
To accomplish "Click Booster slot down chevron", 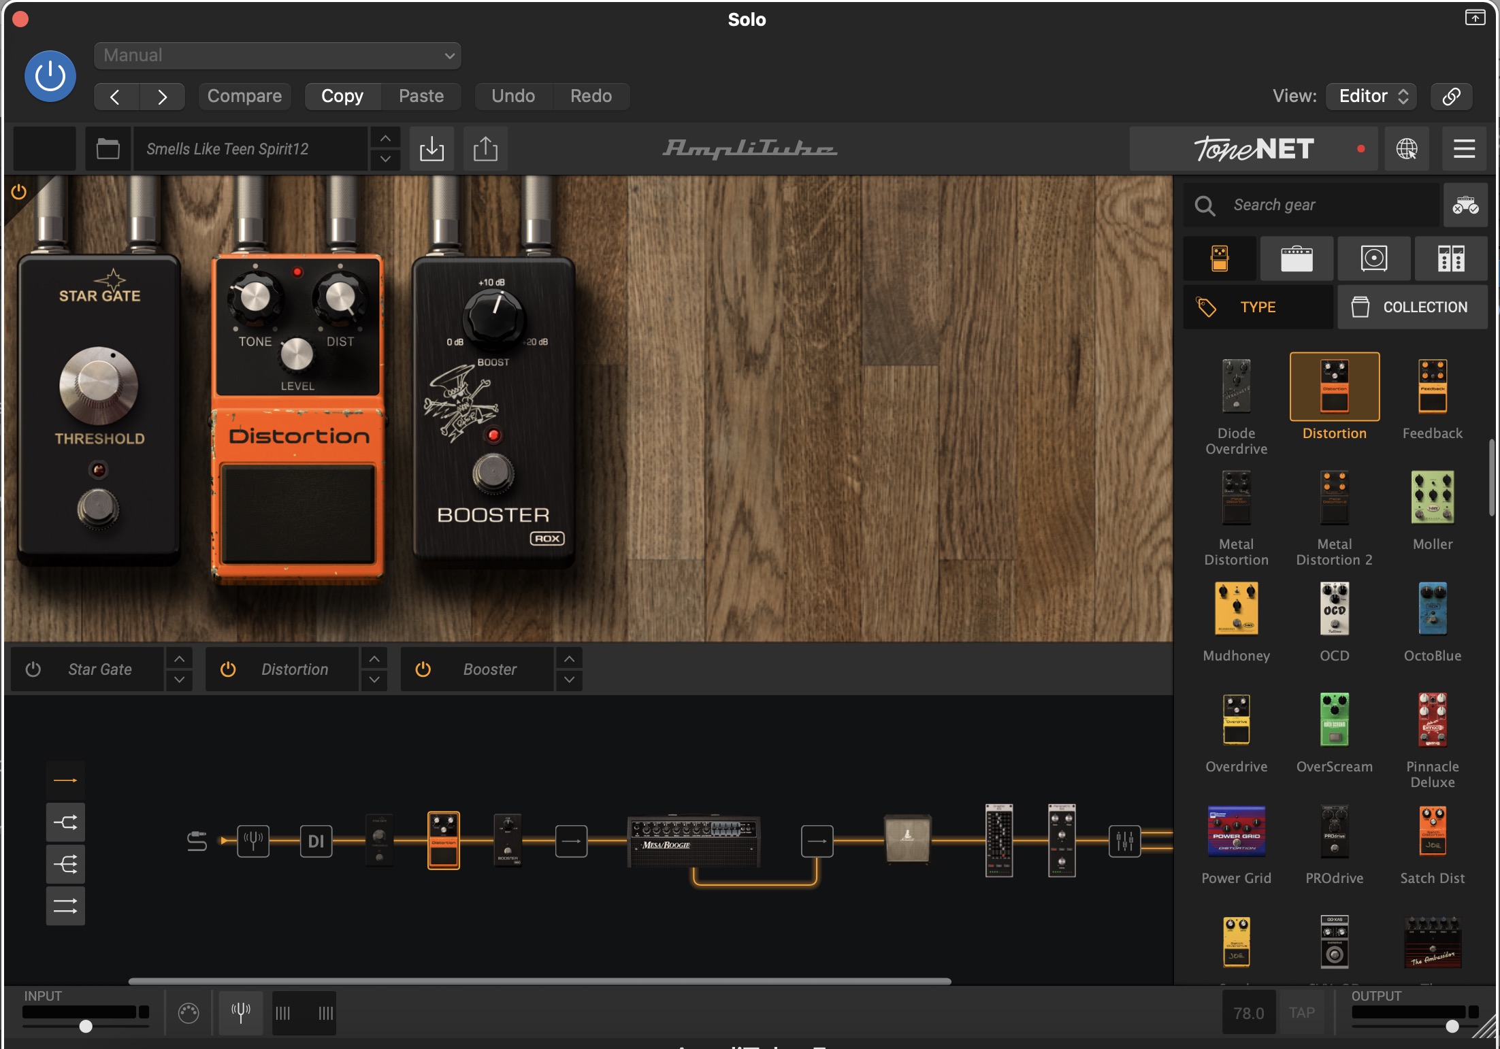I will [569, 680].
